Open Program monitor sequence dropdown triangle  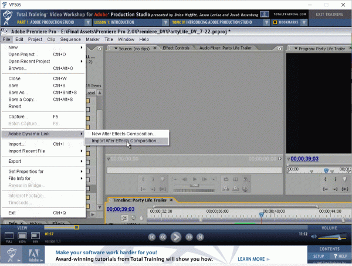tap(296, 49)
